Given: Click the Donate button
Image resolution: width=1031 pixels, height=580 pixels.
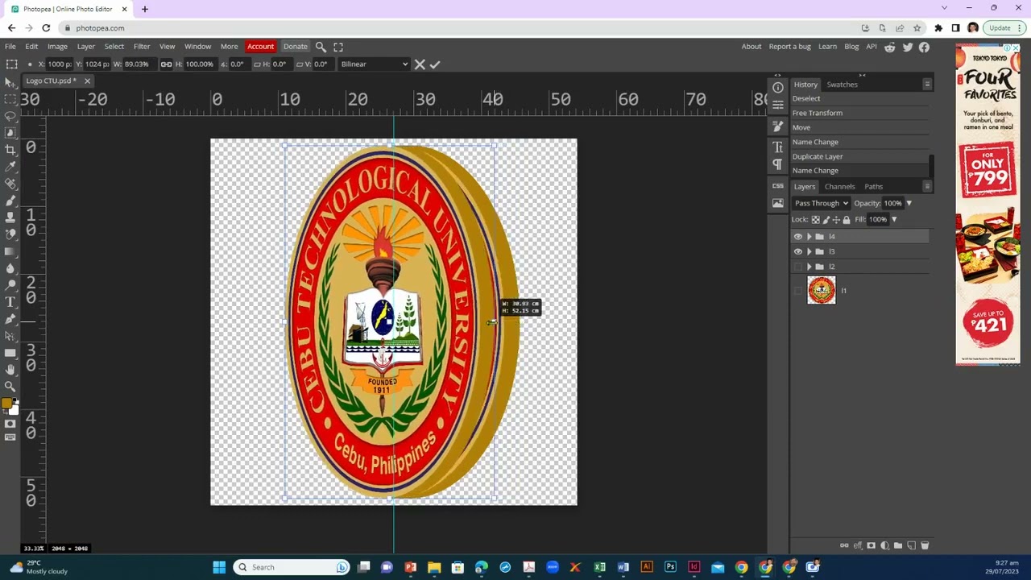Looking at the screenshot, I should click(x=295, y=47).
